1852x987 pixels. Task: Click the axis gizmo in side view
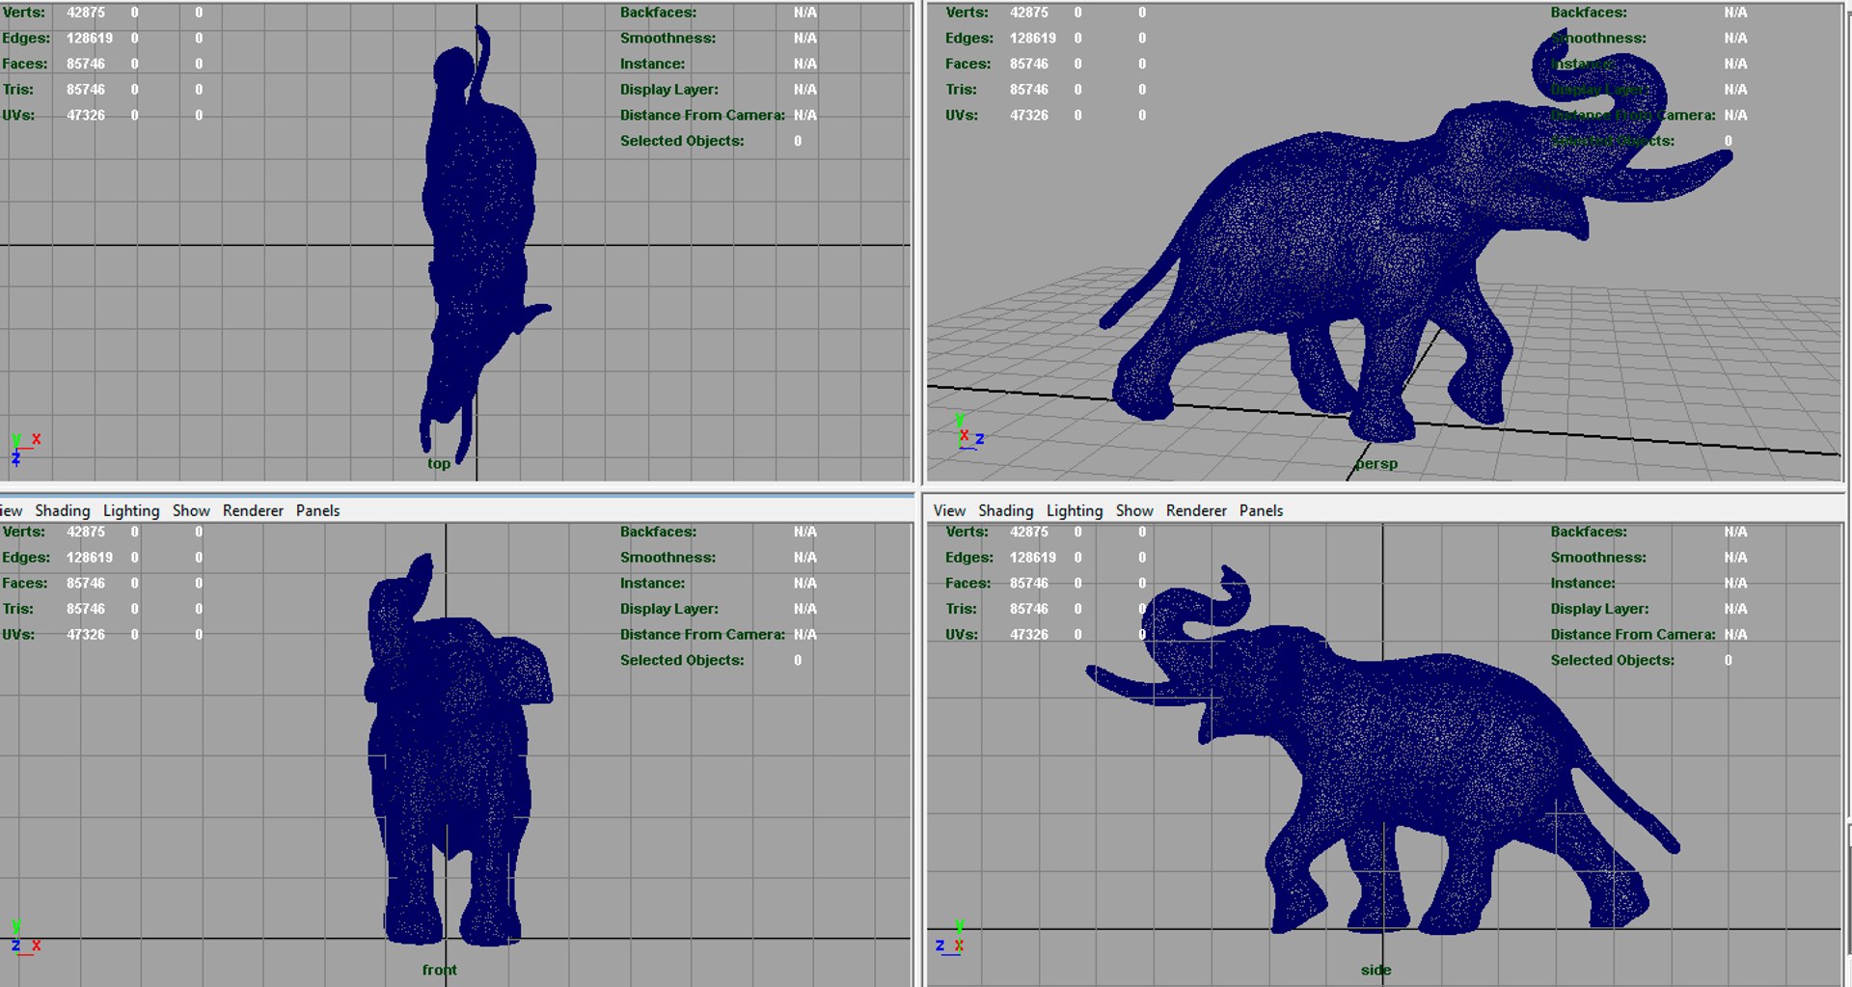point(950,939)
